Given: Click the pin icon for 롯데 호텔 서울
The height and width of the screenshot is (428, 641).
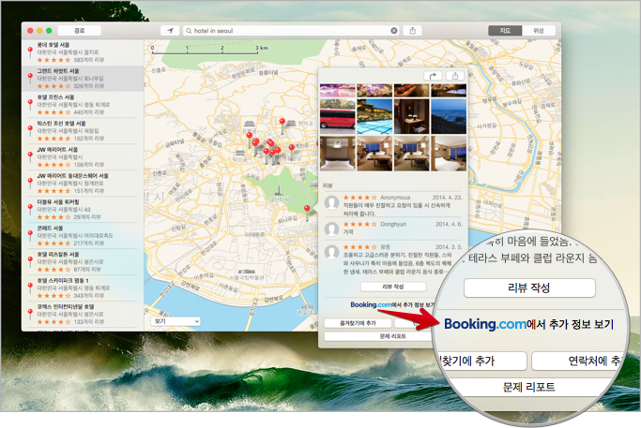Looking at the screenshot, I should pyautogui.click(x=30, y=52).
